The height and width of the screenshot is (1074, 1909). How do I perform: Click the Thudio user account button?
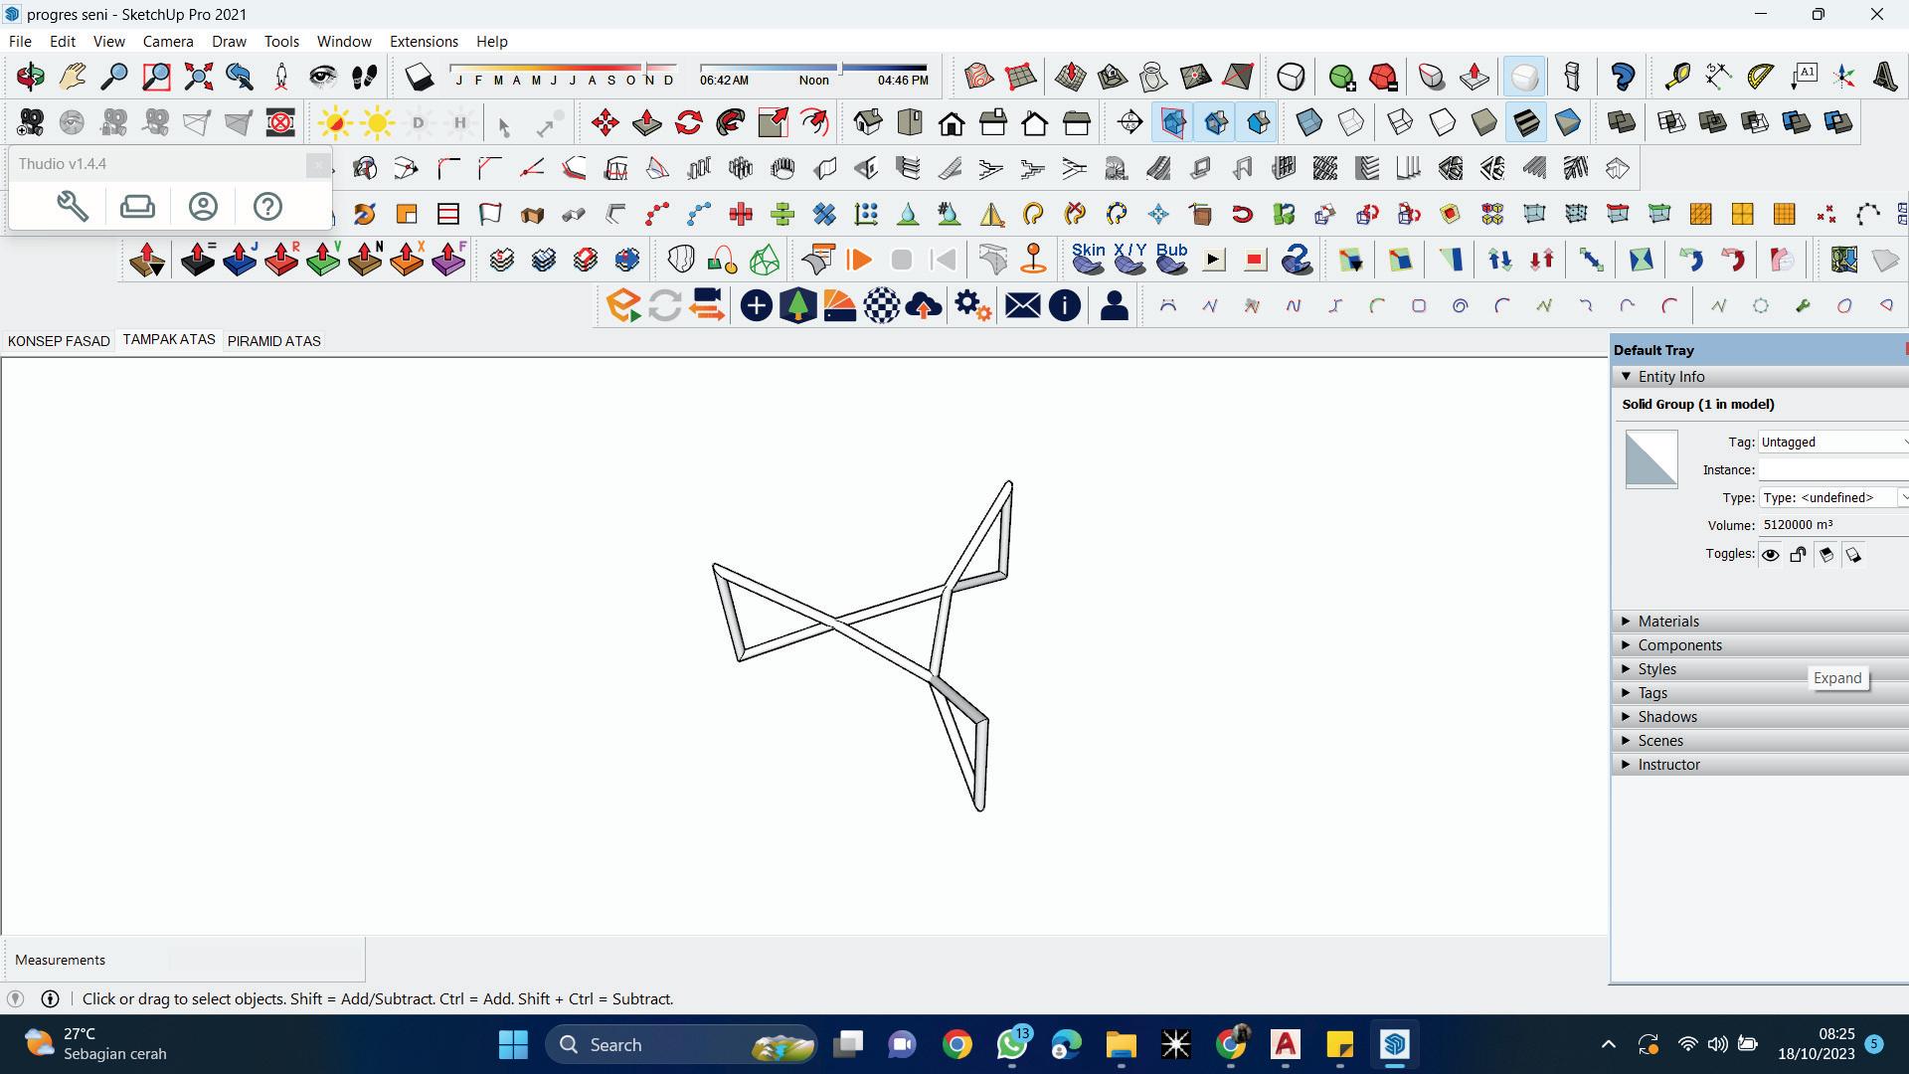coord(203,206)
